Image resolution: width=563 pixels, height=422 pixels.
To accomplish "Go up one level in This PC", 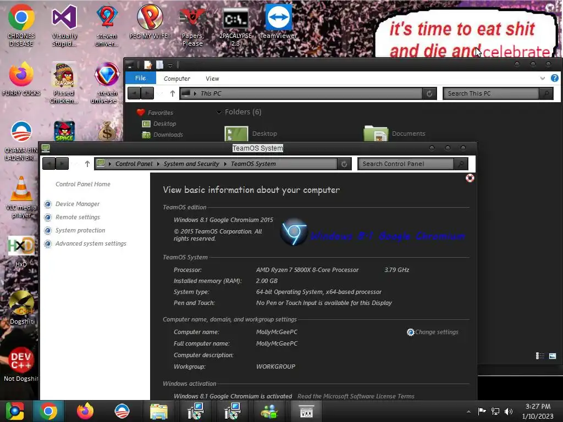I will pyautogui.click(x=172, y=93).
